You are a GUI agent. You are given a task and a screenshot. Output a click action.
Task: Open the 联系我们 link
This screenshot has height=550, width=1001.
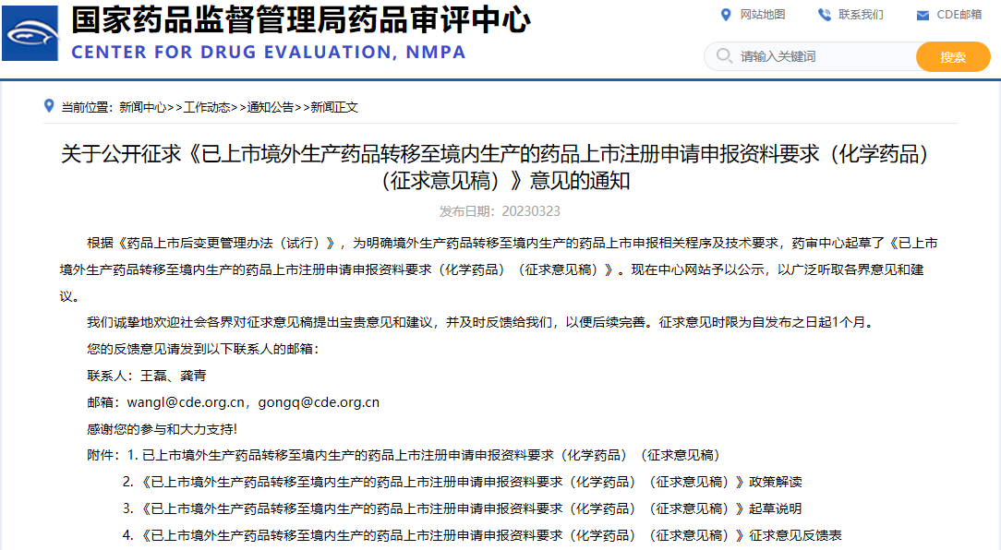(861, 15)
